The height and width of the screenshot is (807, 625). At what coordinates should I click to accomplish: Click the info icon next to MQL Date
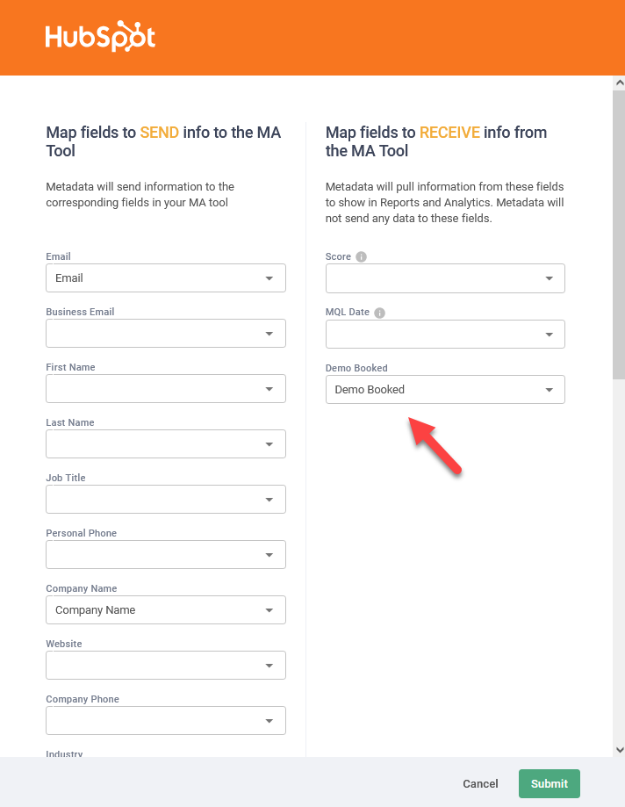pos(379,313)
